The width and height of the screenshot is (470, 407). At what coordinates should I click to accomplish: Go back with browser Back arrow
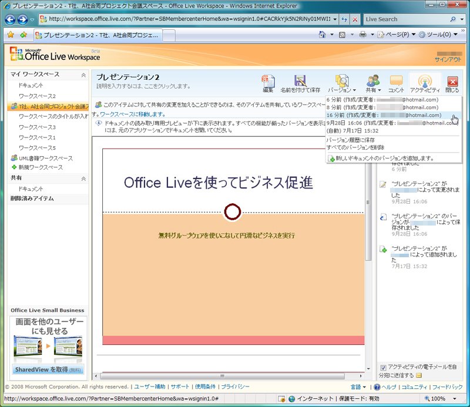10,19
